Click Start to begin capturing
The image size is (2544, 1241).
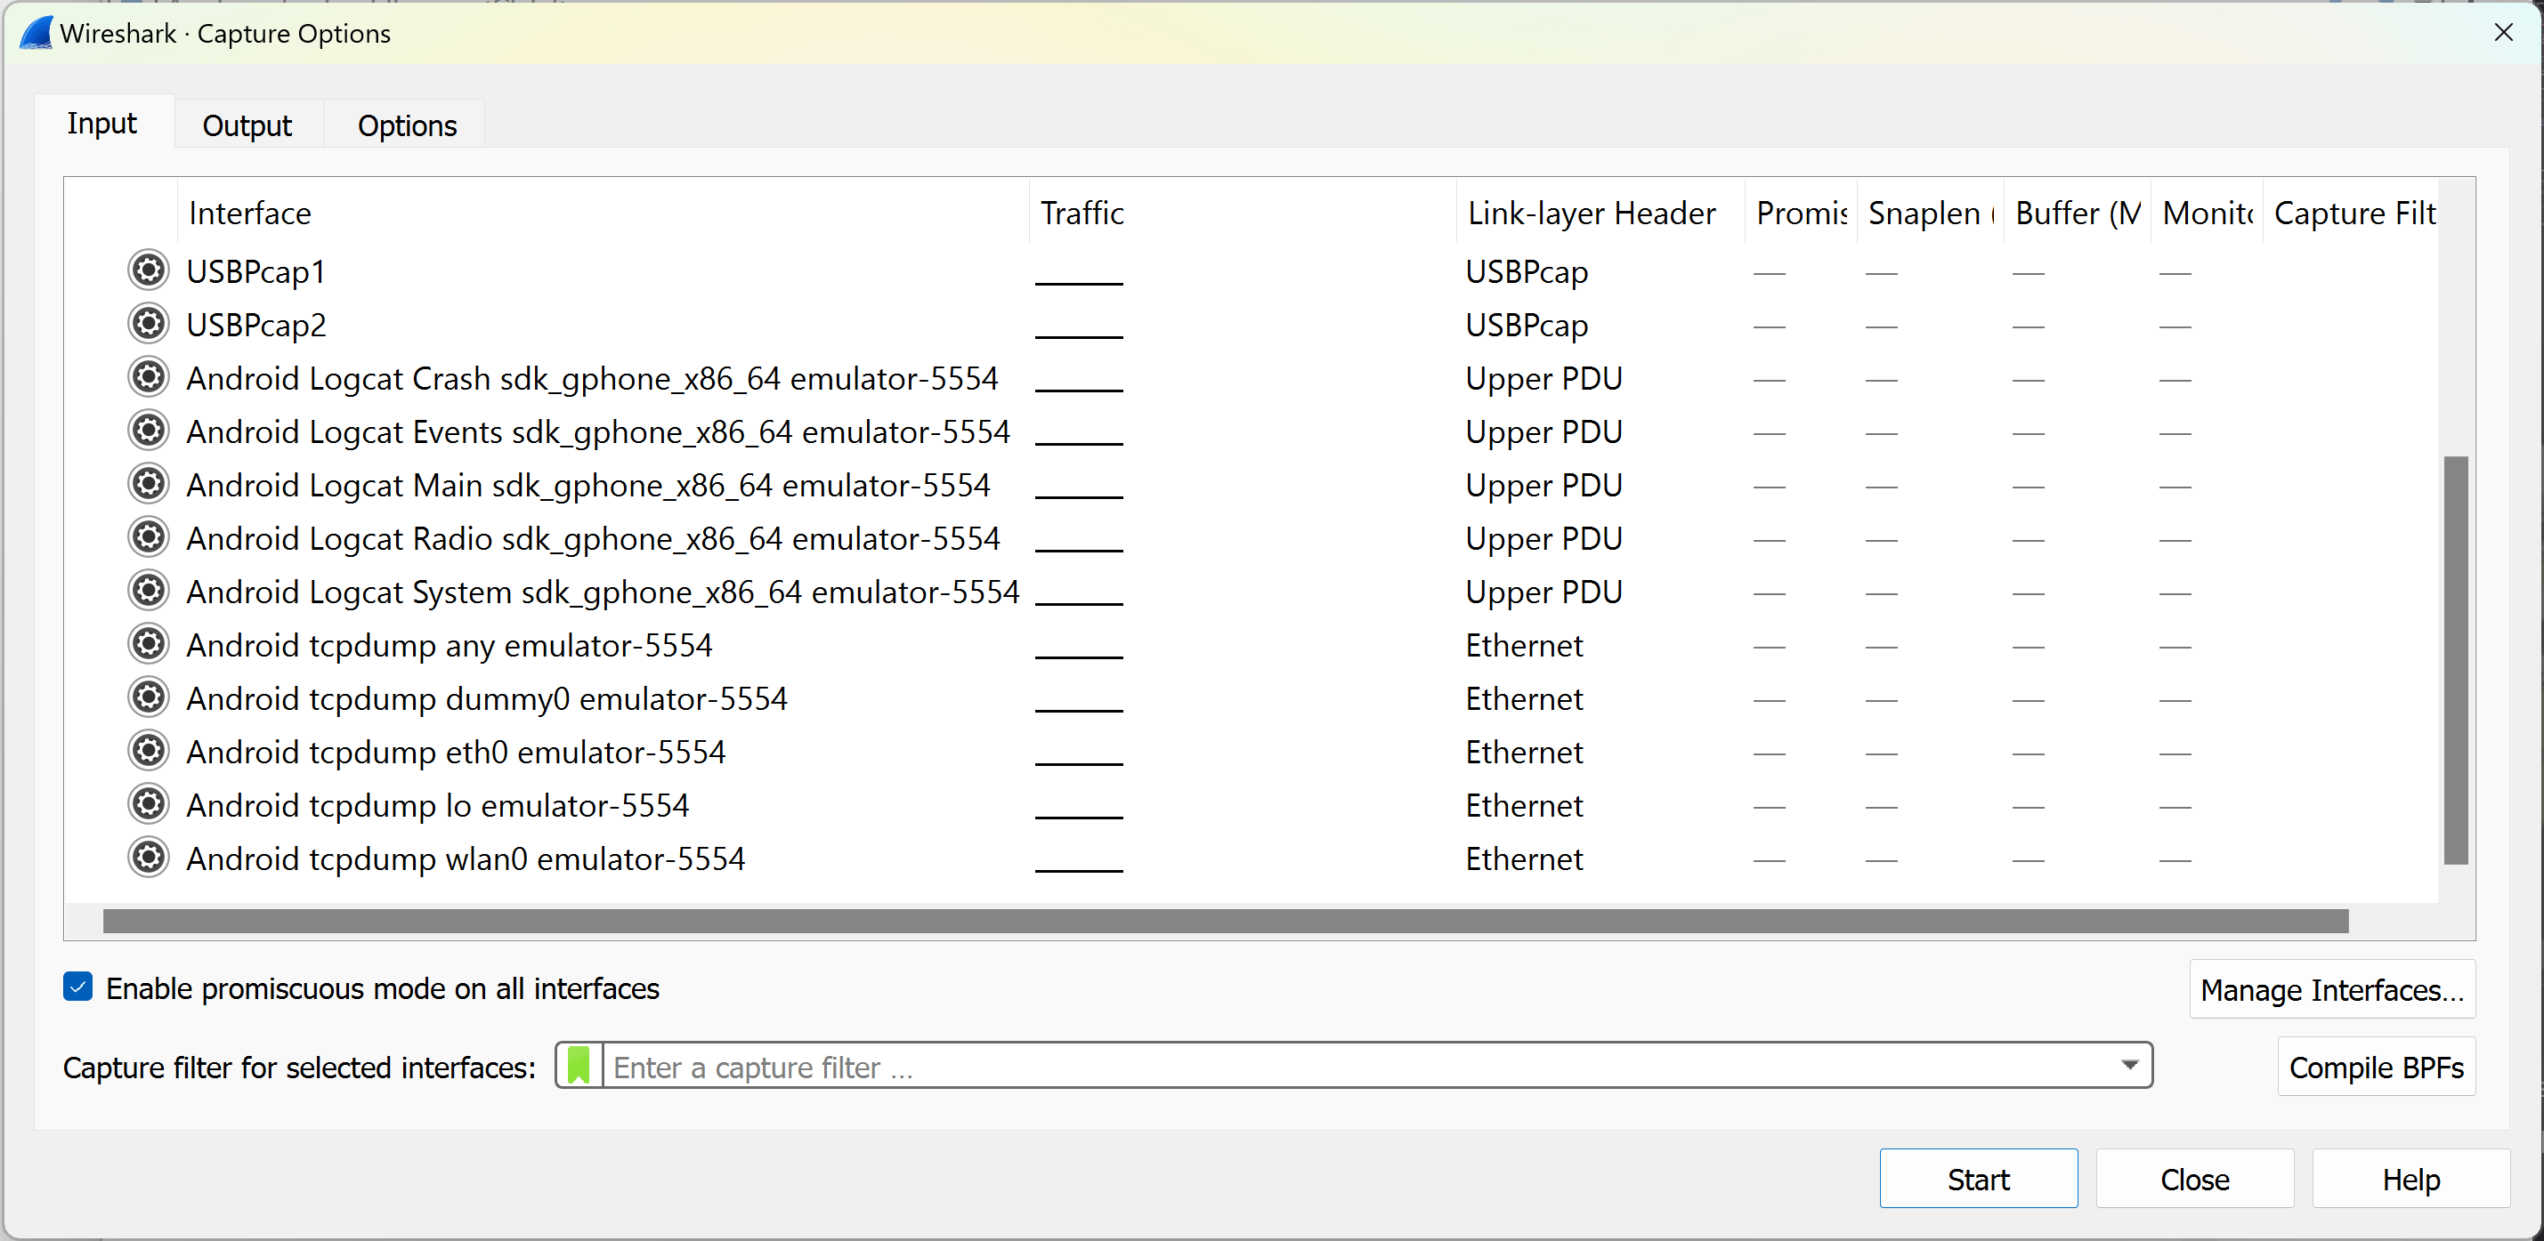[1978, 1178]
